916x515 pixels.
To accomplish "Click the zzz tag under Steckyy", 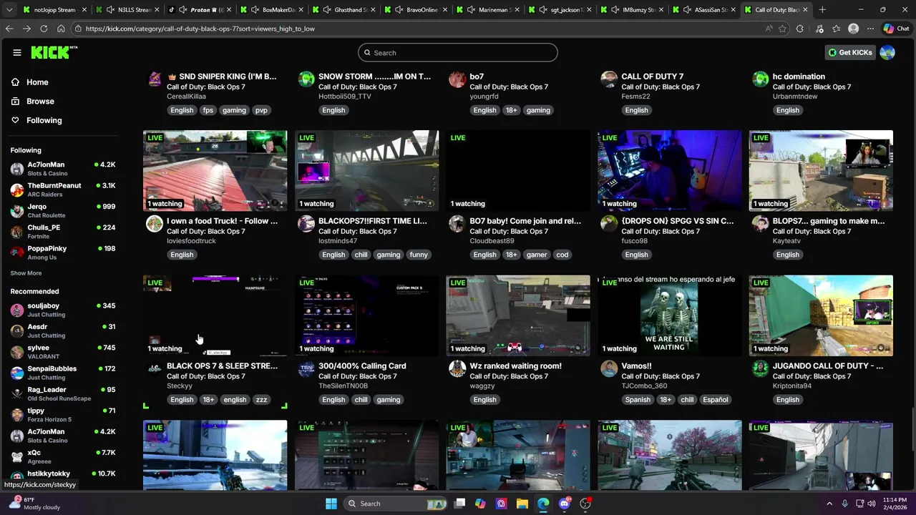I will (261, 400).
